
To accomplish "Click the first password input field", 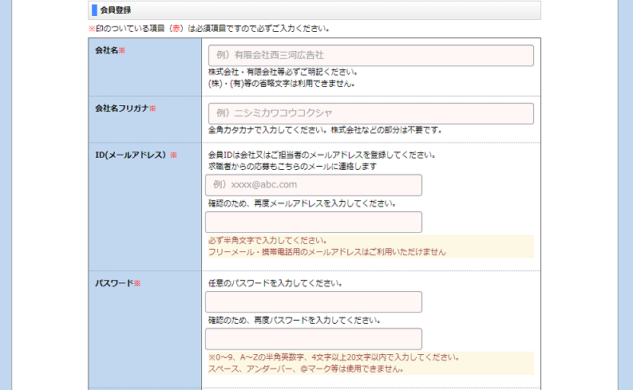I will (313, 301).
